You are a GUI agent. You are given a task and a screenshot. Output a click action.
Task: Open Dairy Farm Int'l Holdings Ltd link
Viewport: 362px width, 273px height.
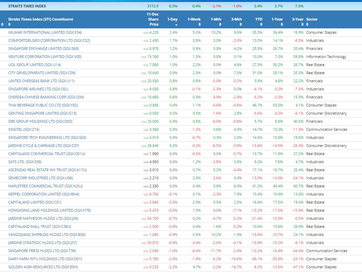(45, 259)
